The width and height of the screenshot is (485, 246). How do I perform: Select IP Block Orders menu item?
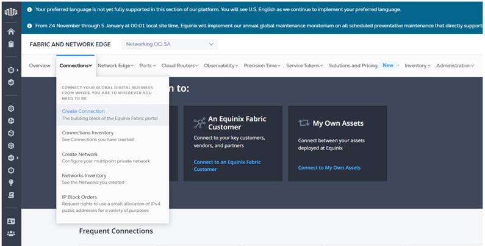coord(79,197)
